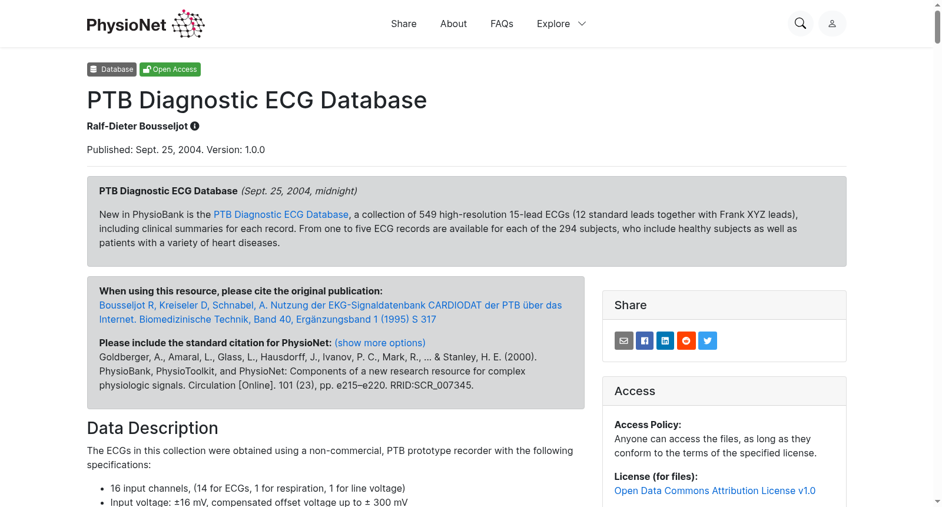This screenshot has width=942, height=507.
Task: Share on Reddit icon
Action: pyautogui.click(x=686, y=340)
